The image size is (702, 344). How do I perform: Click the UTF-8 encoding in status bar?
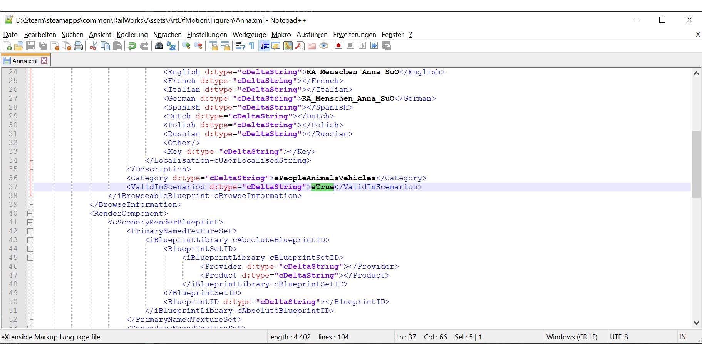click(x=619, y=337)
